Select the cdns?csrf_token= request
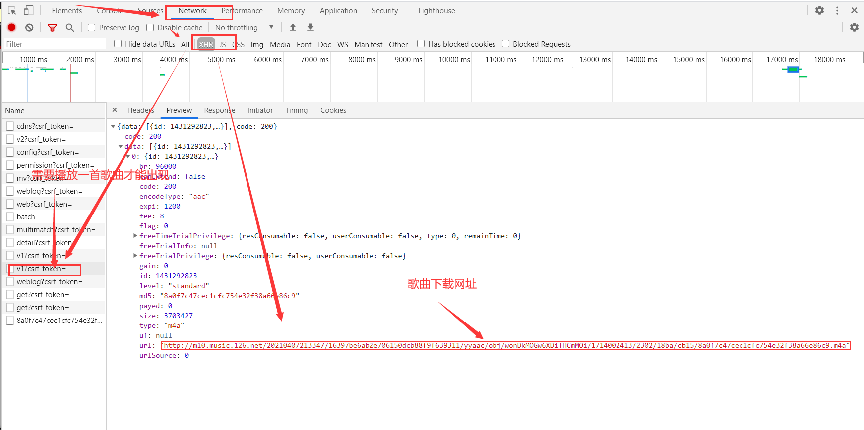This screenshot has height=430, width=864. pos(53,126)
